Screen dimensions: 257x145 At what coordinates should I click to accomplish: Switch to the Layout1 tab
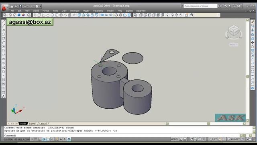click(x=33, y=124)
